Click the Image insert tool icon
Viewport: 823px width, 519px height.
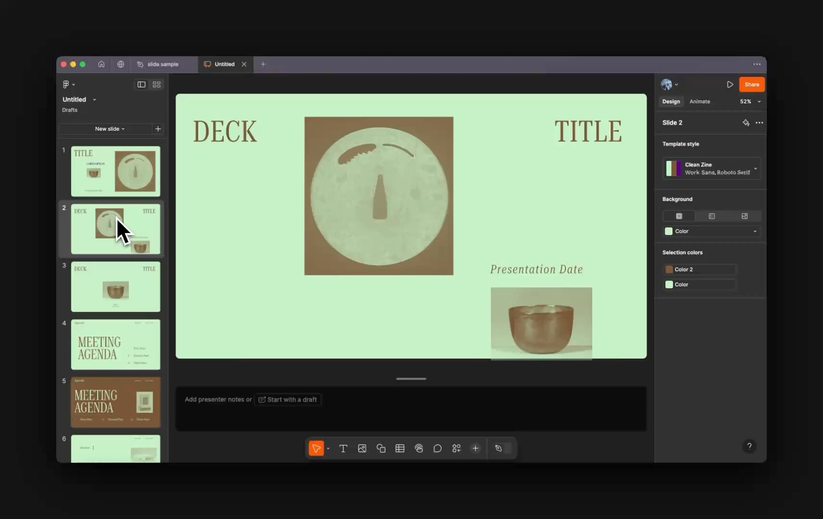point(362,448)
